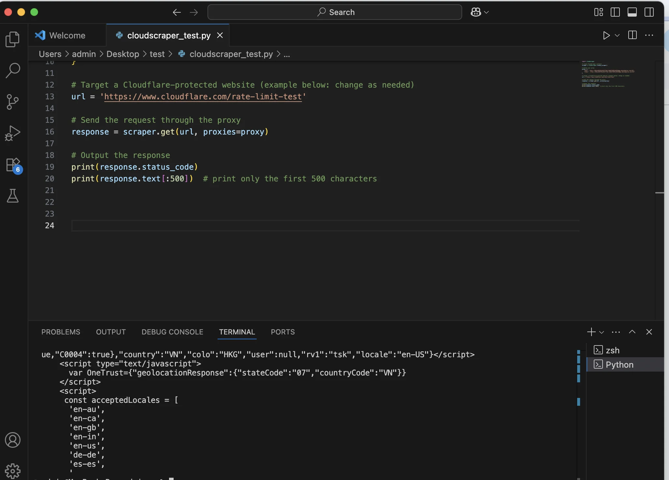Click line number 13 in gutter
Screen dimensions: 669x480
click(x=50, y=96)
